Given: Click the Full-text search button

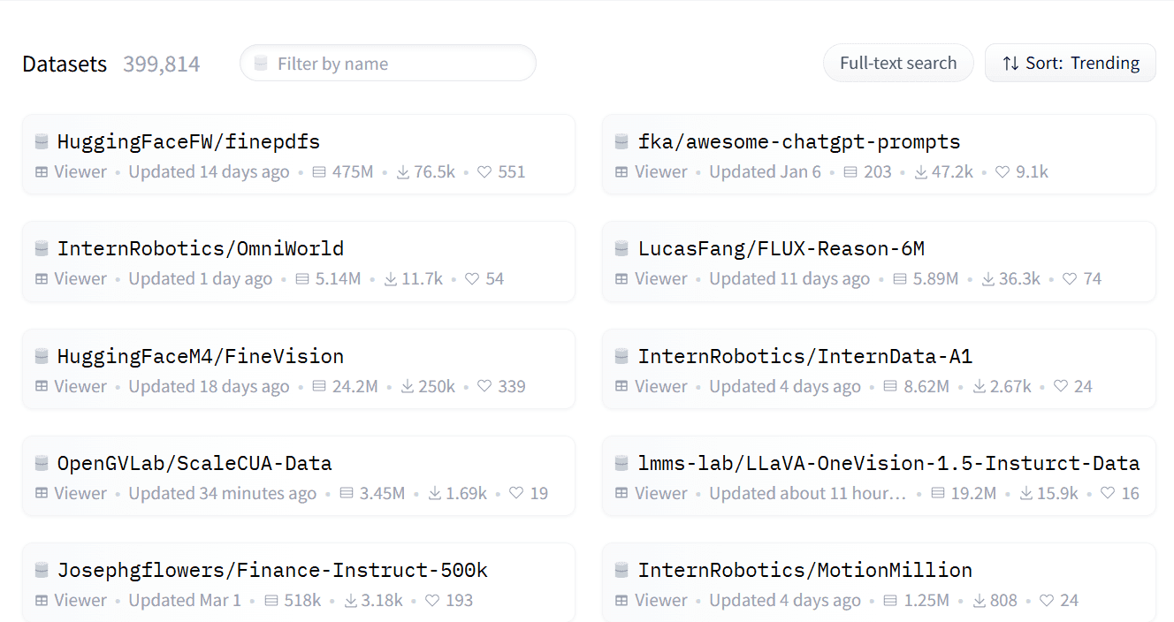Looking at the screenshot, I should click(x=897, y=64).
